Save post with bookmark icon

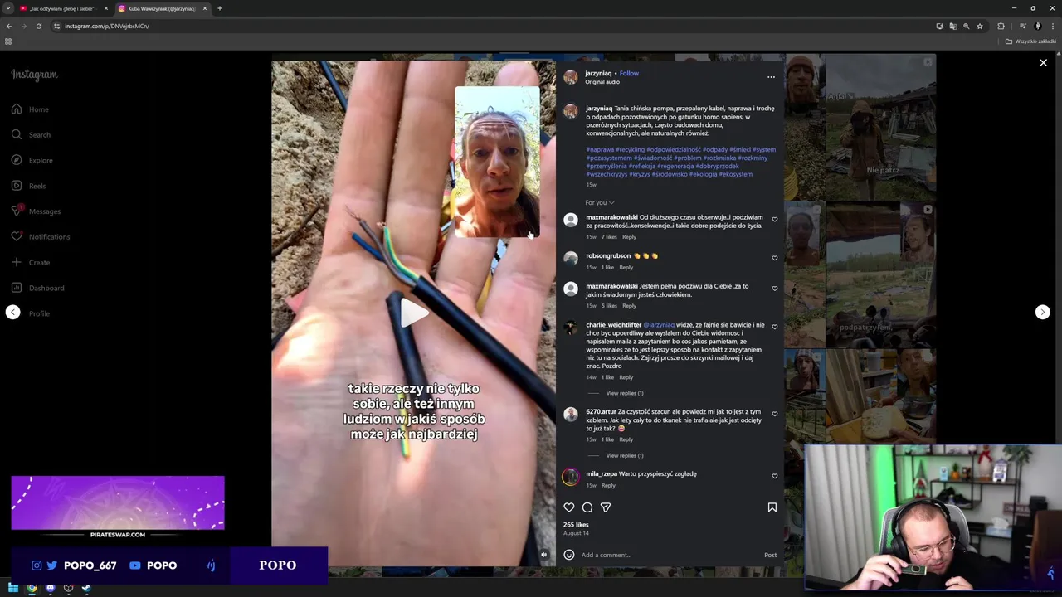pyautogui.click(x=772, y=507)
